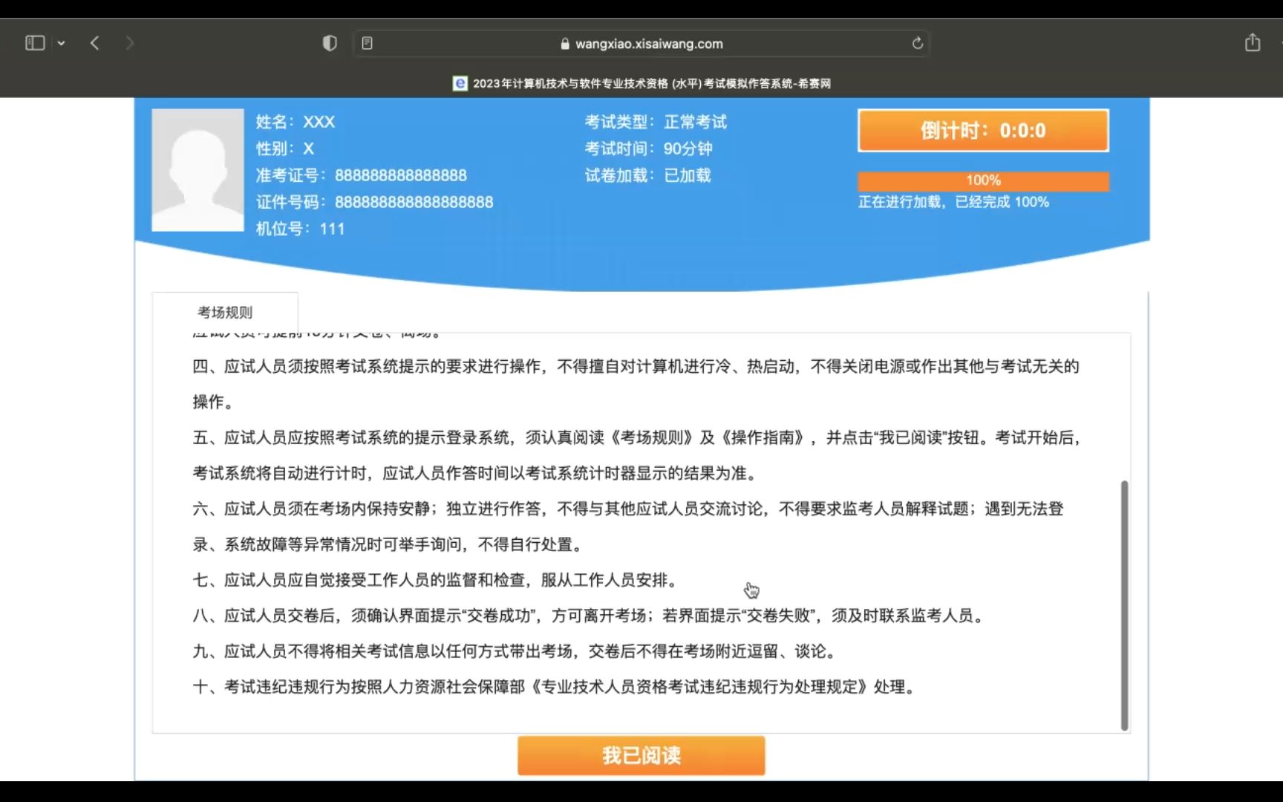Go forward with the right arrow
The height and width of the screenshot is (802, 1283).
coord(129,43)
